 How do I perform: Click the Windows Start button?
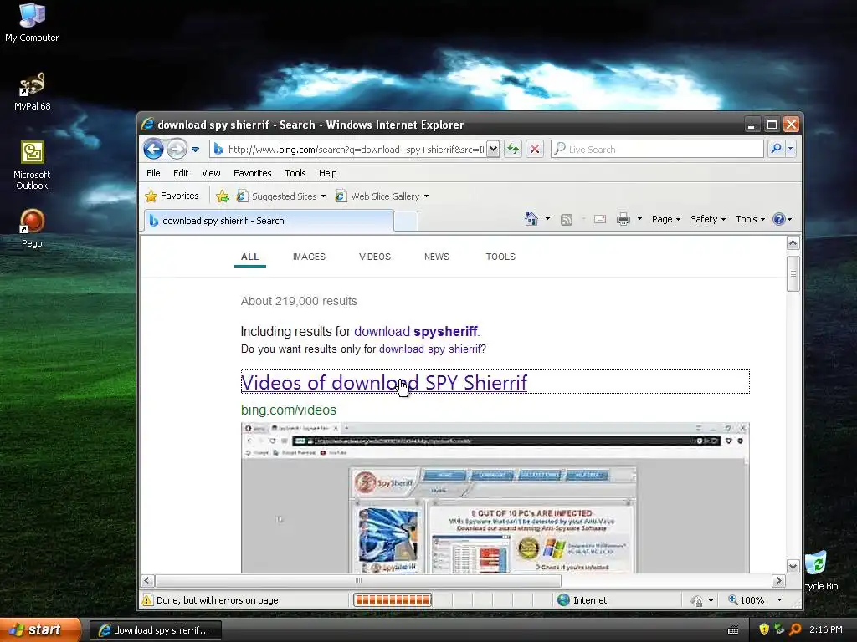click(x=39, y=630)
